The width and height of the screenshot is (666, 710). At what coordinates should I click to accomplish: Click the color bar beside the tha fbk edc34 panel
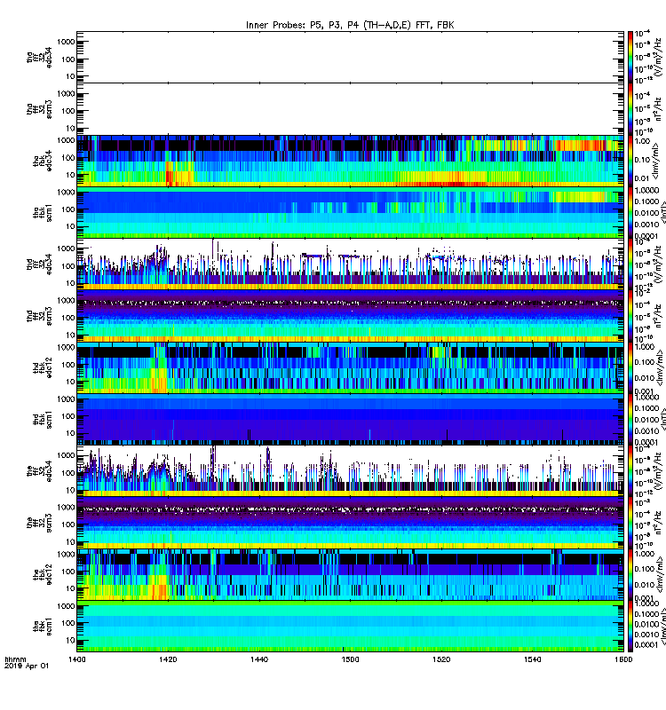[630, 162]
